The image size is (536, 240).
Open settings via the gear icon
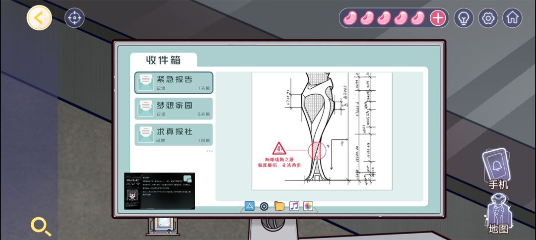pyautogui.click(x=488, y=18)
